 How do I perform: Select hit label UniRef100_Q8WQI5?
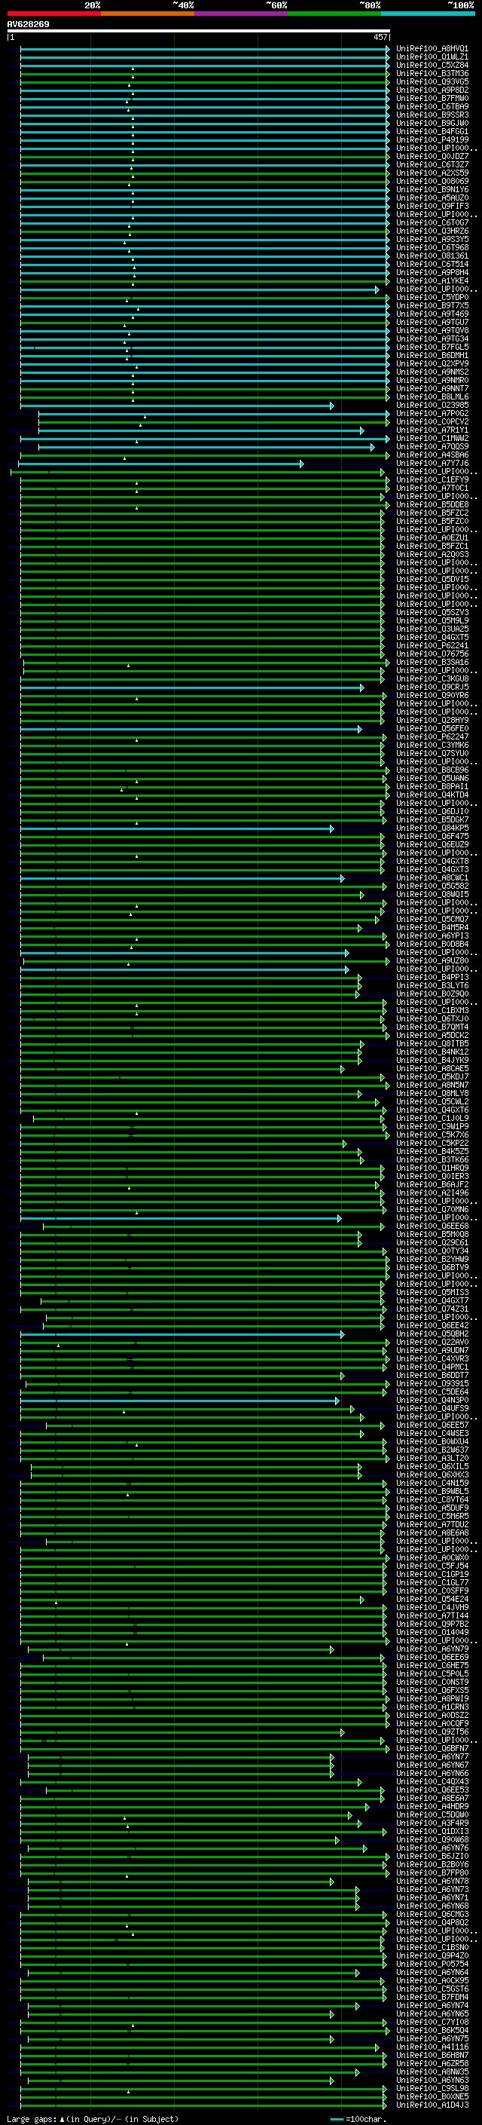coord(432,895)
